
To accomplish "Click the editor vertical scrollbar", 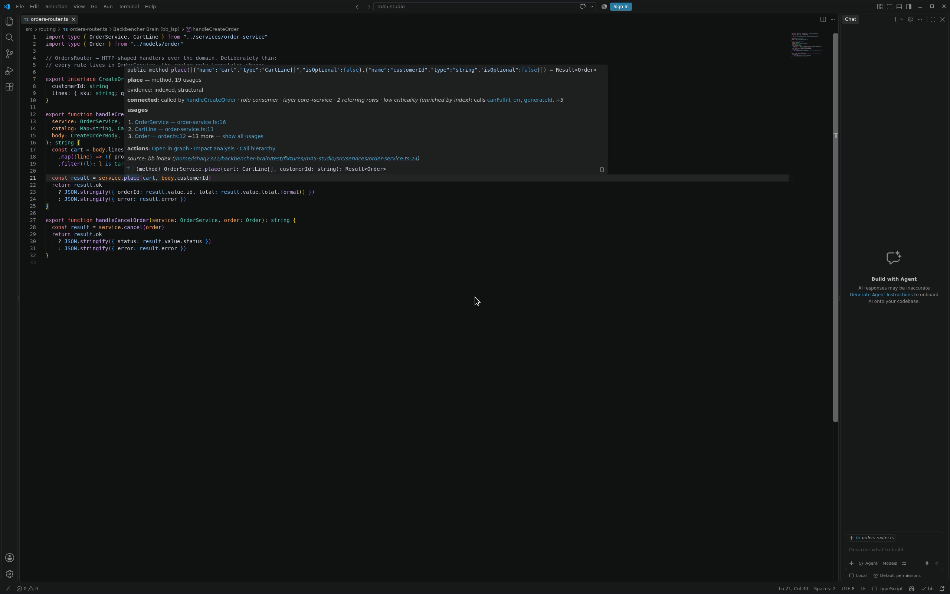I will [835, 227].
